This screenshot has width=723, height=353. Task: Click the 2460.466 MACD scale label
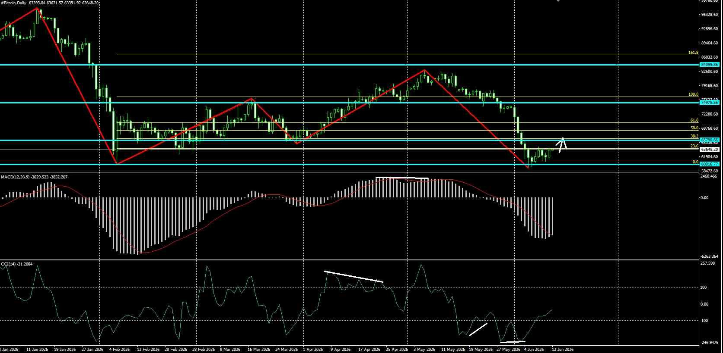click(709, 176)
